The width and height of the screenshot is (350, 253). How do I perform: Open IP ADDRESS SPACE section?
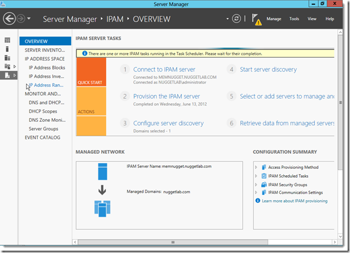45,59
